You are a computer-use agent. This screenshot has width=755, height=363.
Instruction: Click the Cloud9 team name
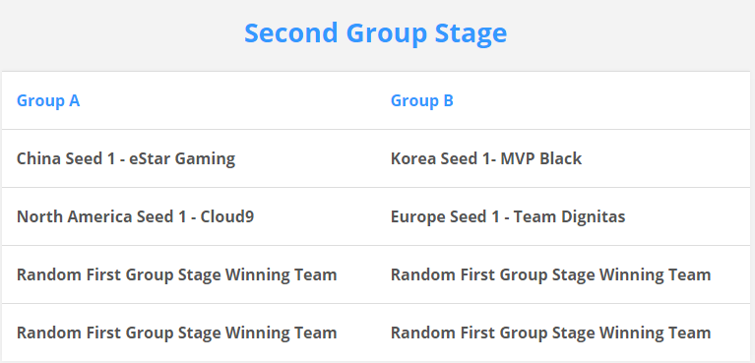click(x=227, y=216)
